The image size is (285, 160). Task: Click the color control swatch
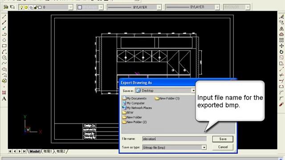click(x=80, y=7)
